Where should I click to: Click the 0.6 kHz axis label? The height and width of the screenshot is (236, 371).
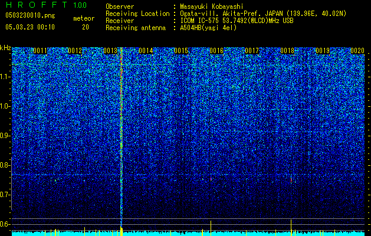coord(5,224)
